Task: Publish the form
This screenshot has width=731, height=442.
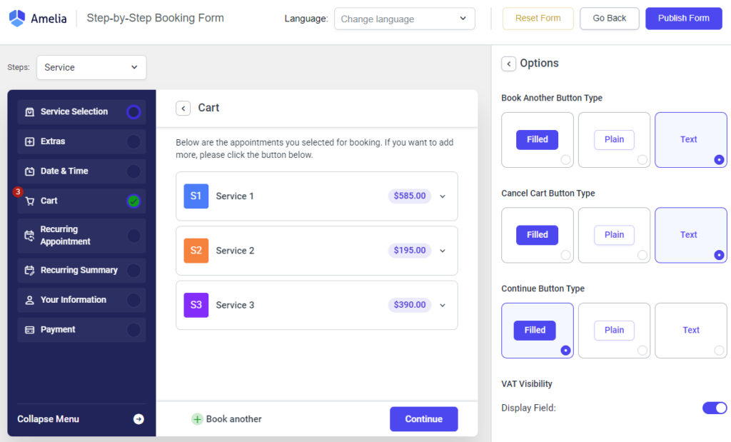Action: click(x=683, y=18)
